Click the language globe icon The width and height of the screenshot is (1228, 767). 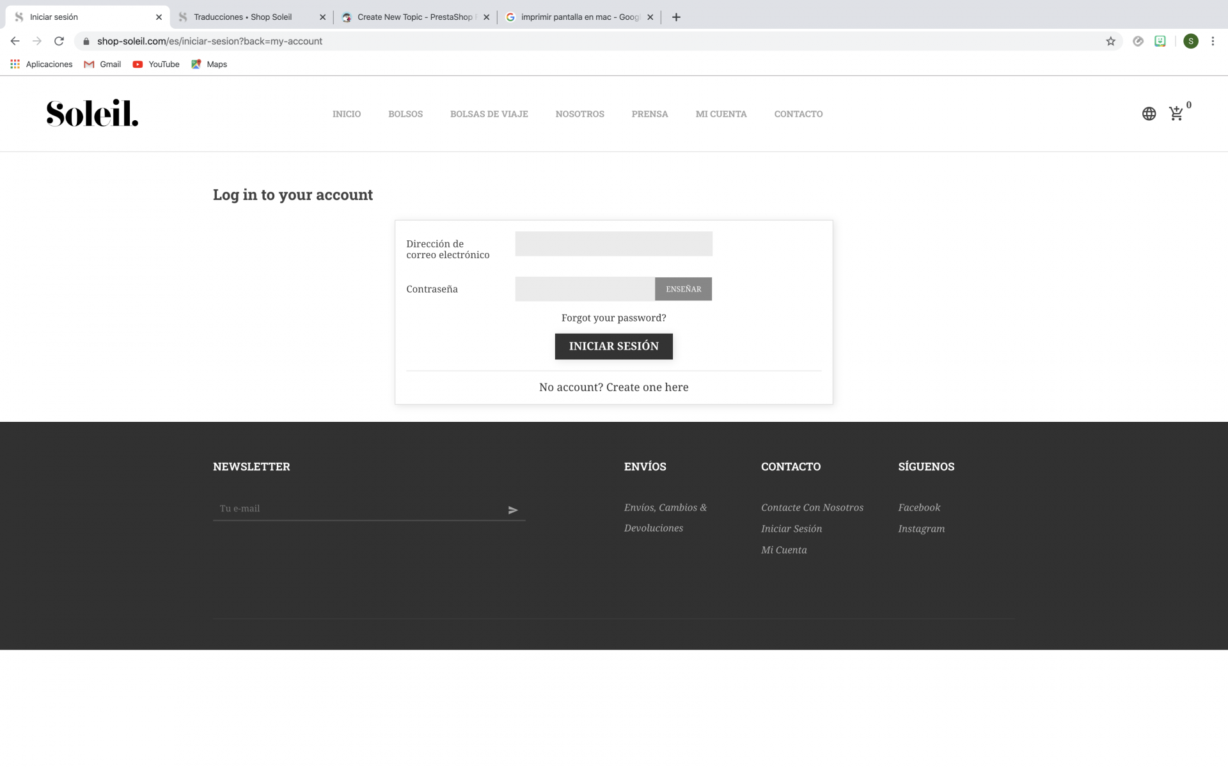click(1149, 114)
